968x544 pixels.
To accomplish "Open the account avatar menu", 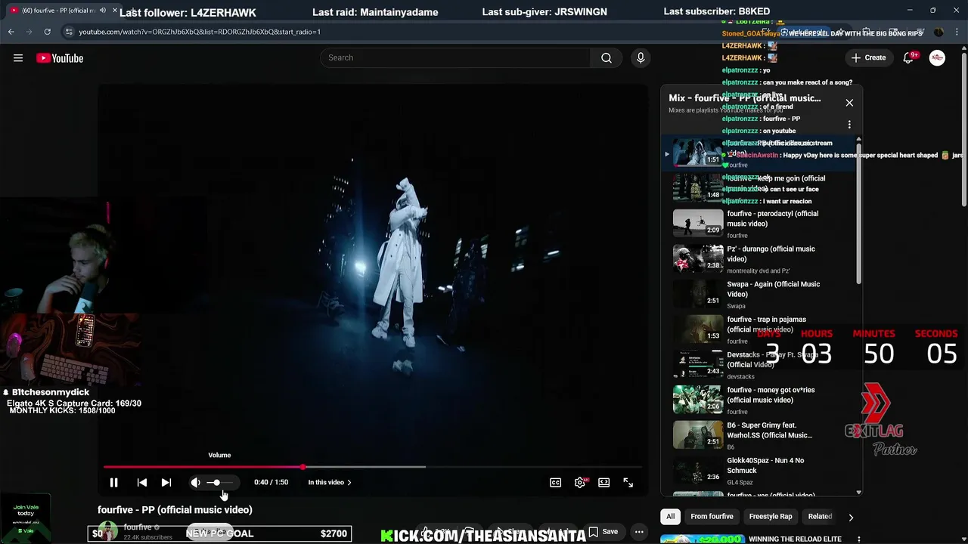I will 937,58.
